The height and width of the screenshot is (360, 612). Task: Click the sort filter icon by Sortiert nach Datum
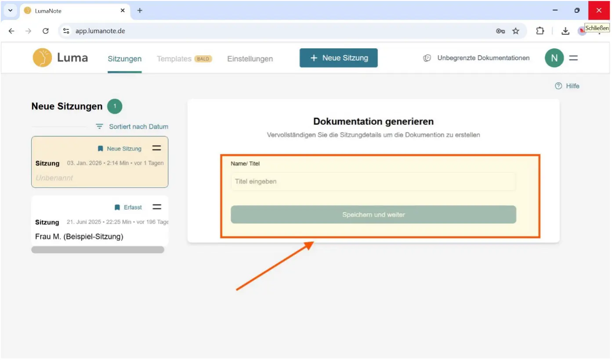click(100, 126)
